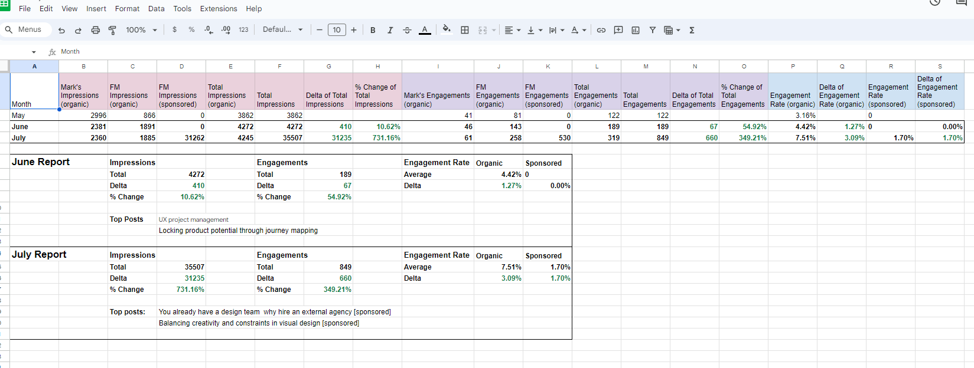Screen dimensions: 974x368
Task: Open the zoom 100% dropdown
Action: [141, 30]
